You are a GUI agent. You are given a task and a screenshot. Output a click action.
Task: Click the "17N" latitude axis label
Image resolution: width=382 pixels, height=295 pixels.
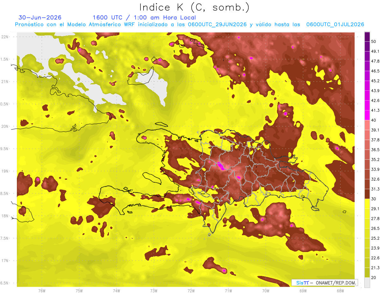pyautogui.click(x=5, y=261)
